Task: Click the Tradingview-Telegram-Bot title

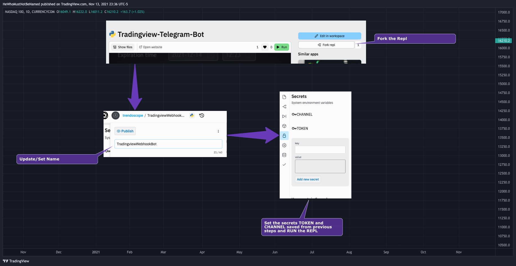Action: [161, 34]
